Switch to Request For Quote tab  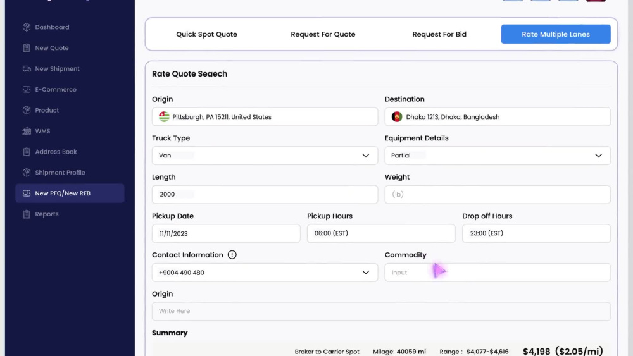click(323, 34)
